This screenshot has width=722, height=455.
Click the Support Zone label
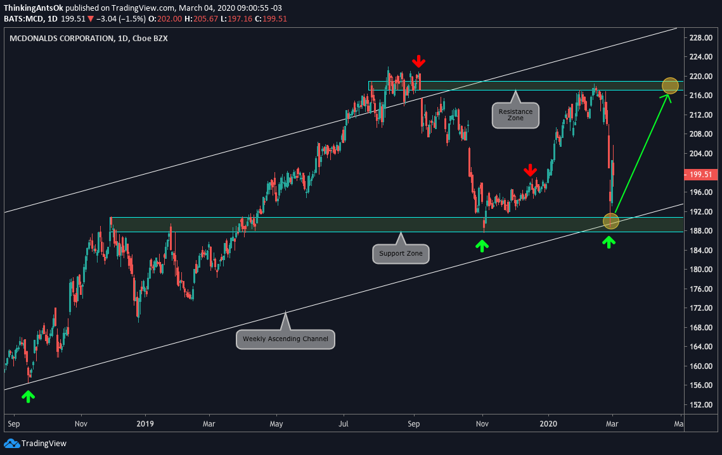click(x=401, y=254)
